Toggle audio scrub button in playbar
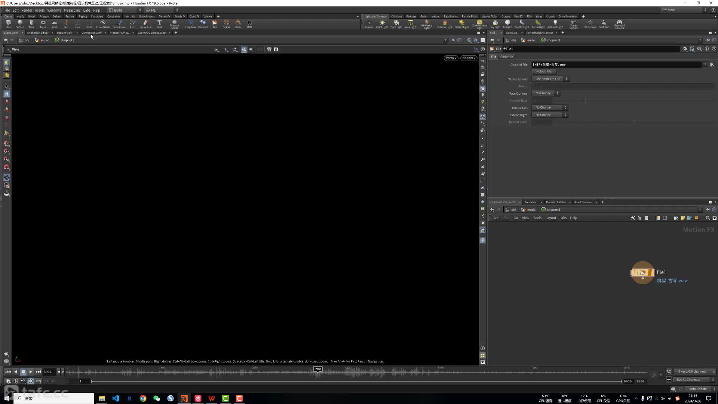718x404 pixels. pos(16,381)
